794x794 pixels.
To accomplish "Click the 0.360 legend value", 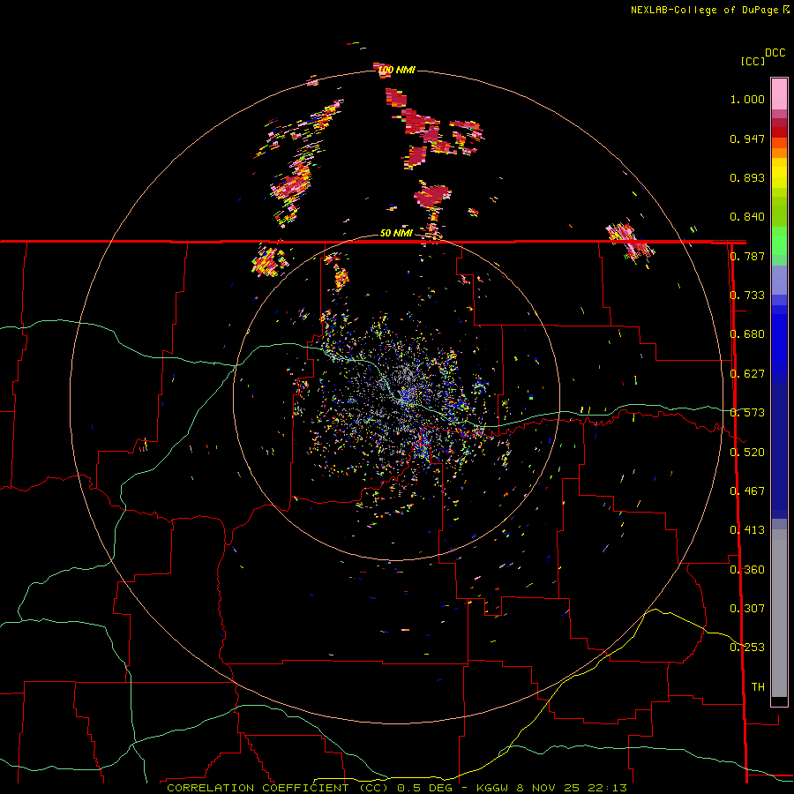I will tap(747, 570).
